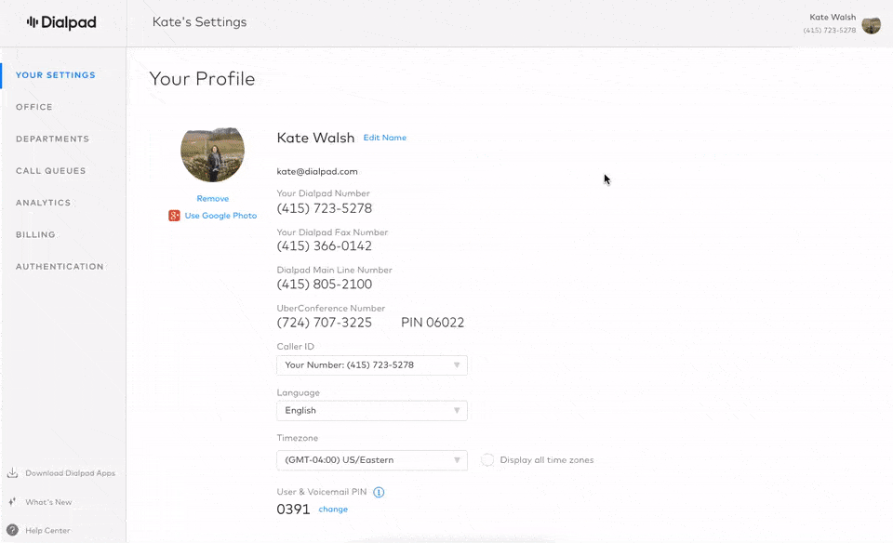
Task: Open the Help Center link
Action: point(47,531)
